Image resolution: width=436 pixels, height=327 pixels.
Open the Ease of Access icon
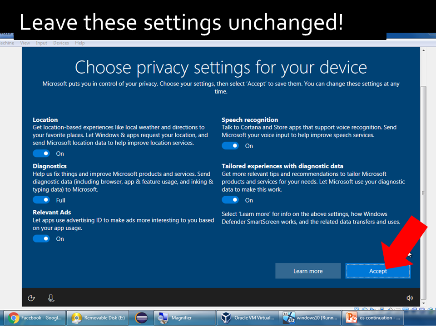pyautogui.click(x=31, y=297)
